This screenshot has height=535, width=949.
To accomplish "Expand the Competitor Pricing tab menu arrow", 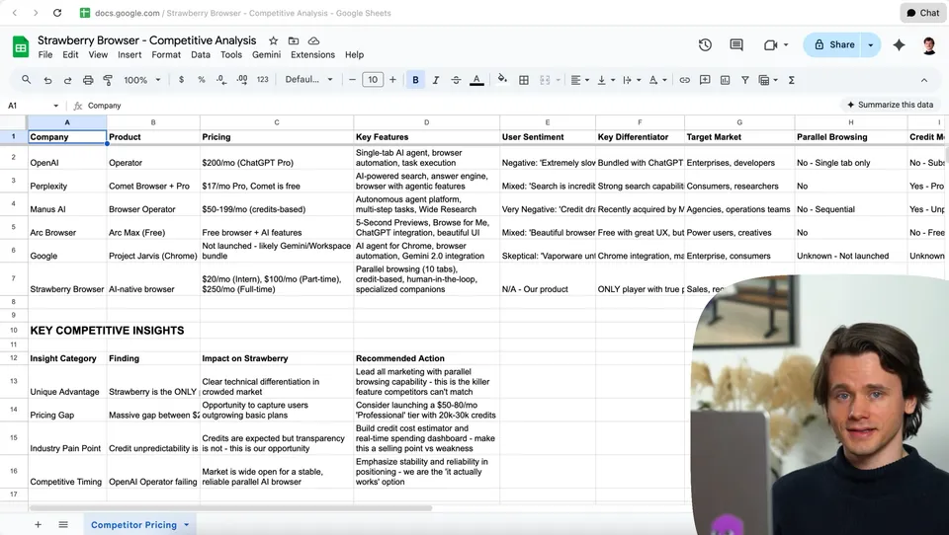I will pyautogui.click(x=187, y=525).
